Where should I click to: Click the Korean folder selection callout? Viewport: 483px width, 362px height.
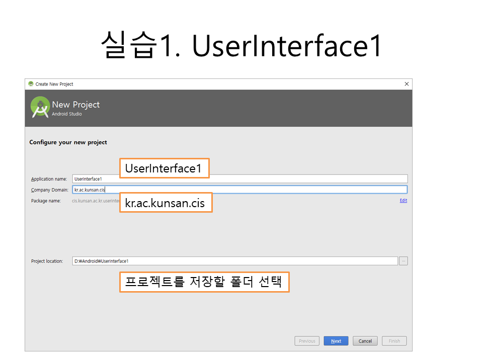point(204,282)
